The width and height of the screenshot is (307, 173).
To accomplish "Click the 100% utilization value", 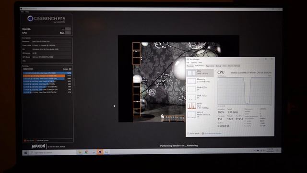I will coord(221,112).
